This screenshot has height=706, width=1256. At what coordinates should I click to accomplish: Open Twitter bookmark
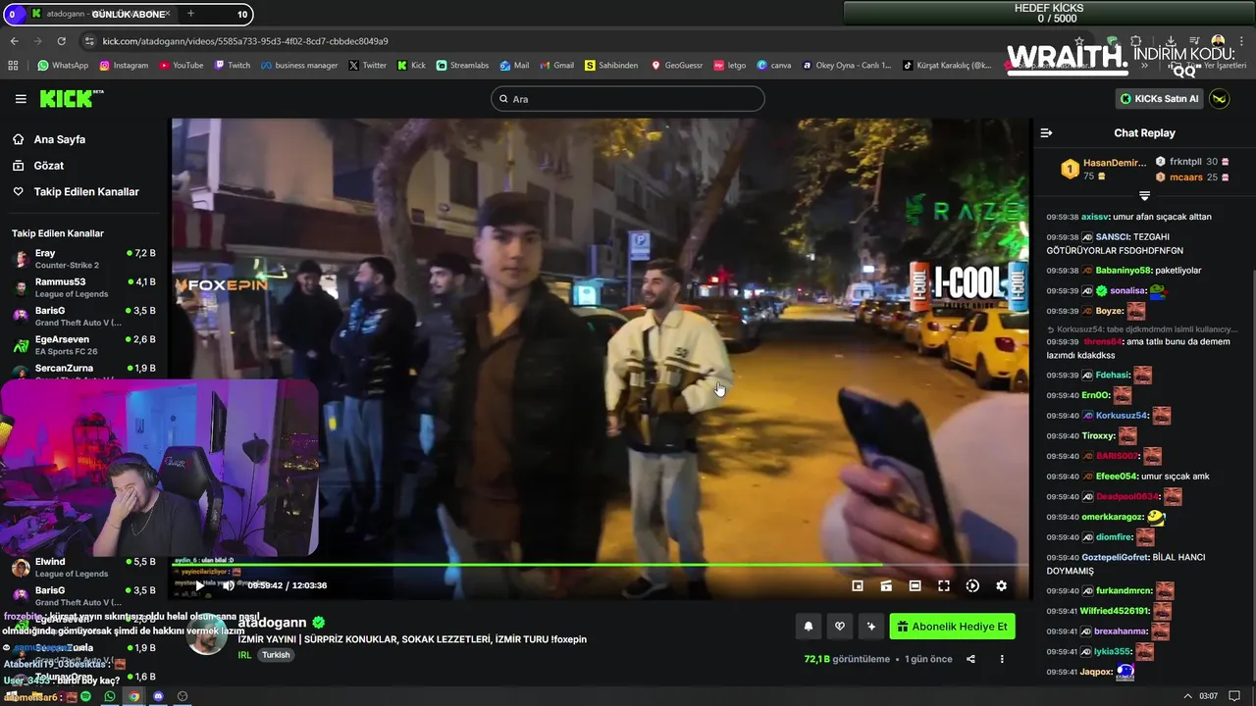click(x=367, y=66)
